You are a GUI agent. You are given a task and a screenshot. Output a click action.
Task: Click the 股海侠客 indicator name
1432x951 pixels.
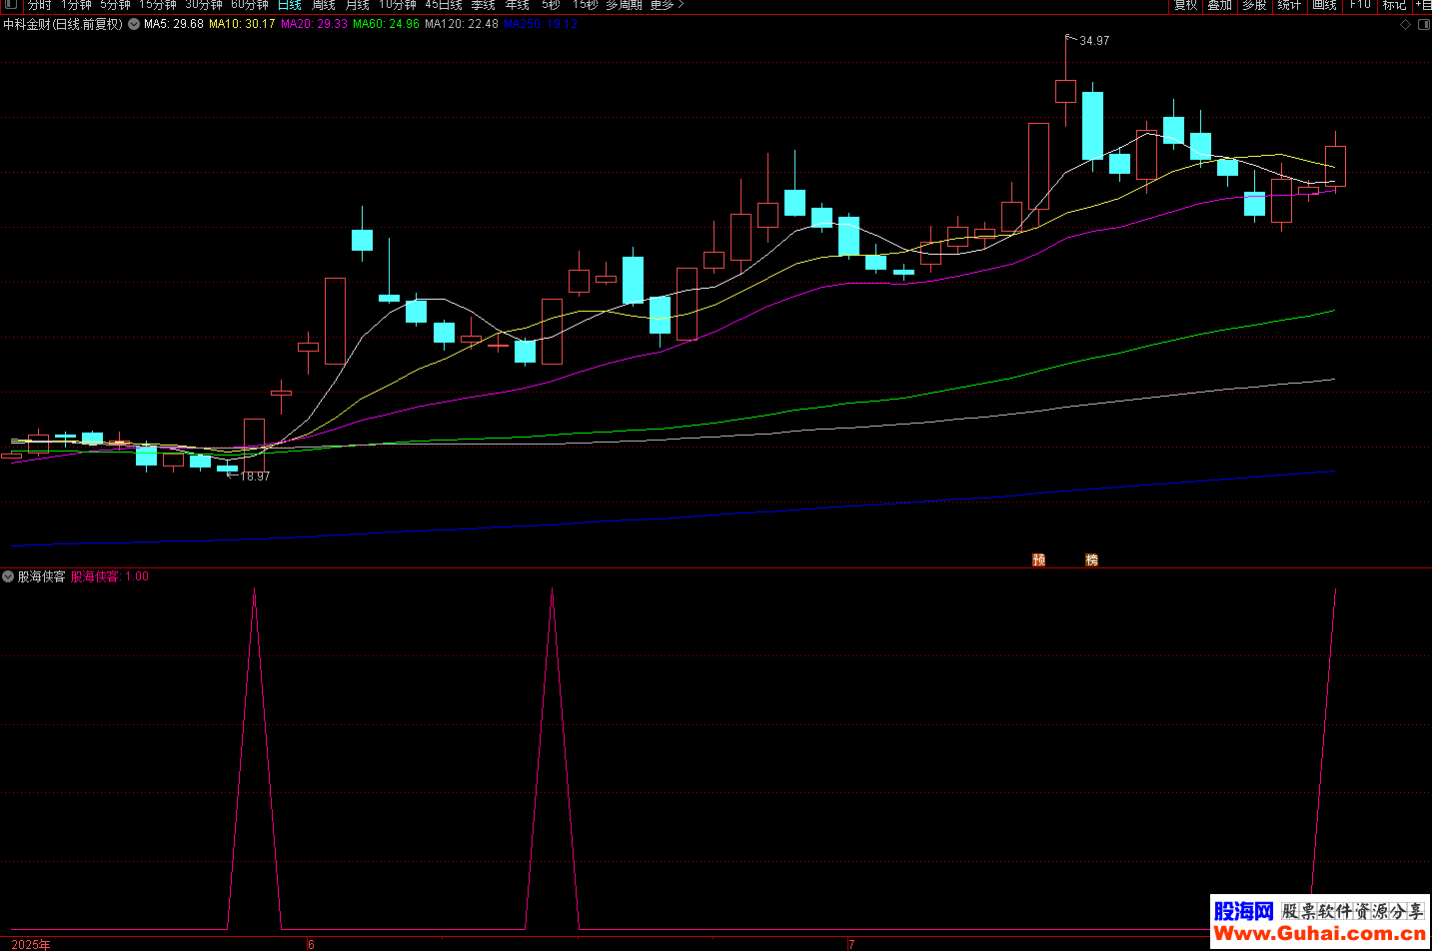click(x=41, y=576)
